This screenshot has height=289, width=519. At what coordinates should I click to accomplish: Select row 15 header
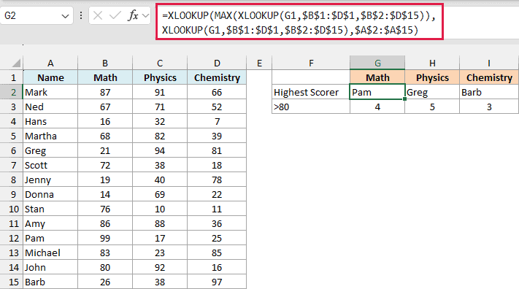pos(12,282)
